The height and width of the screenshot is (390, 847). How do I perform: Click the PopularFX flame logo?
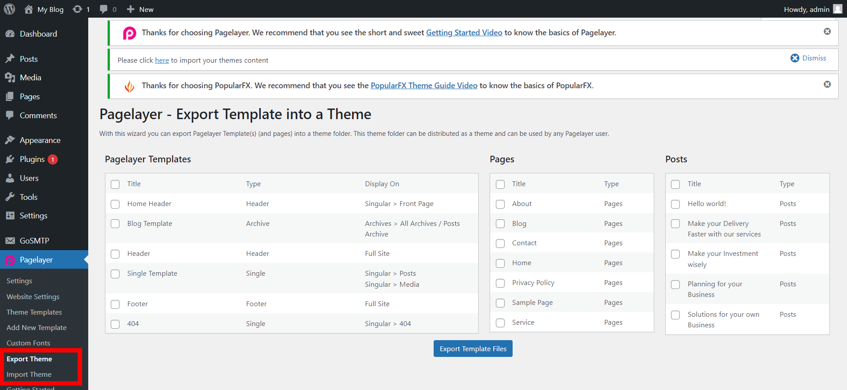(129, 86)
